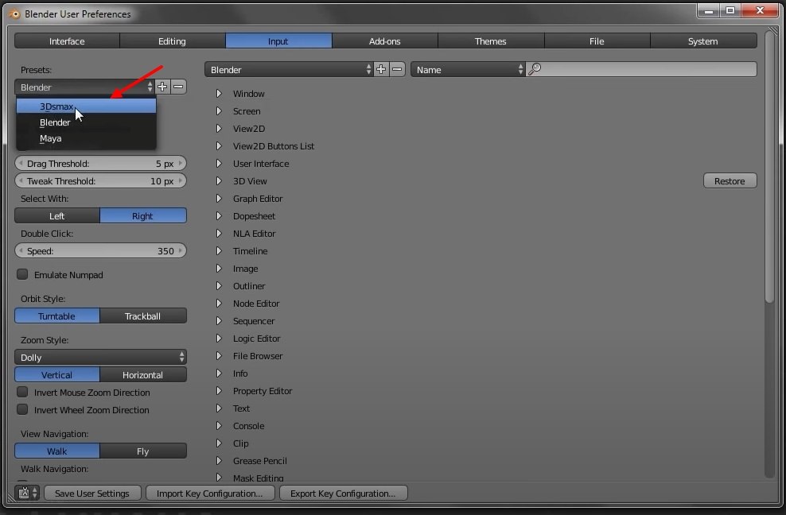Go to the System tab
This screenshot has height=515, width=786.
click(x=703, y=41)
